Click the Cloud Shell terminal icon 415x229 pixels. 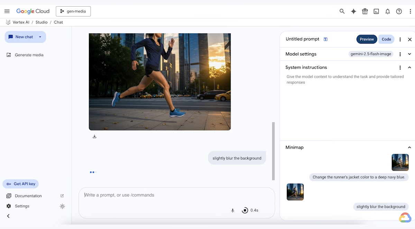tap(376, 11)
